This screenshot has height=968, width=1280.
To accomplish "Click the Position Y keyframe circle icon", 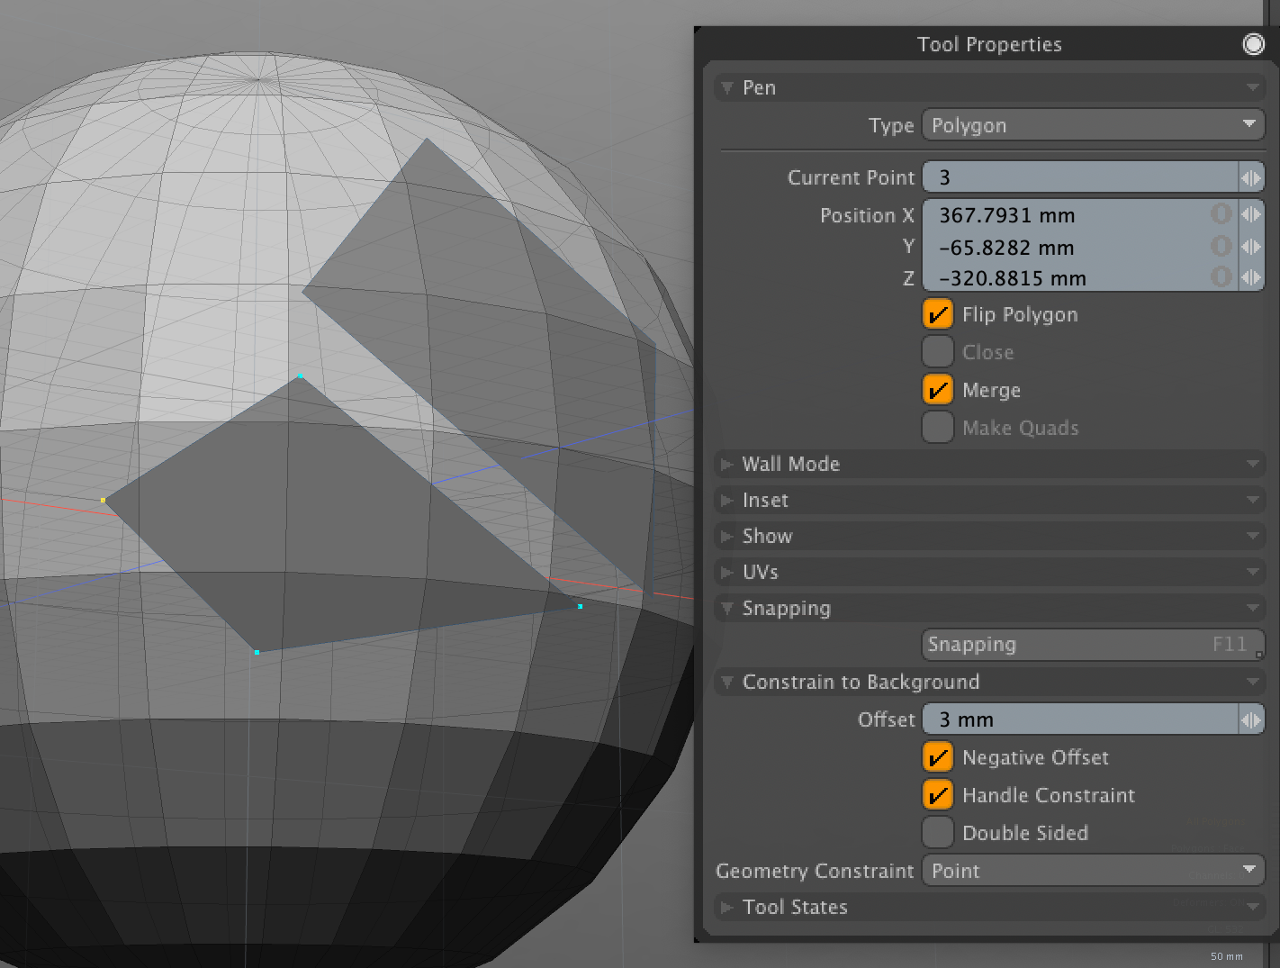I will (x=1221, y=246).
